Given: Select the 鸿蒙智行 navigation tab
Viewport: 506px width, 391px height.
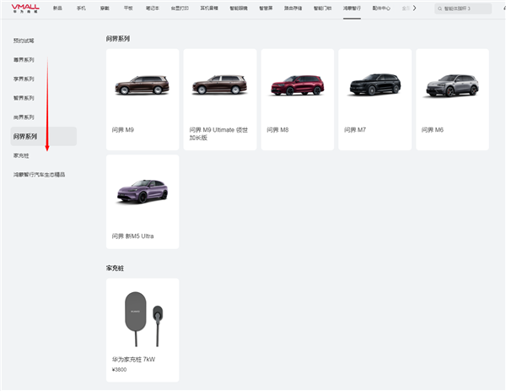Looking at the screenshot, I should (x=352, y=8).
